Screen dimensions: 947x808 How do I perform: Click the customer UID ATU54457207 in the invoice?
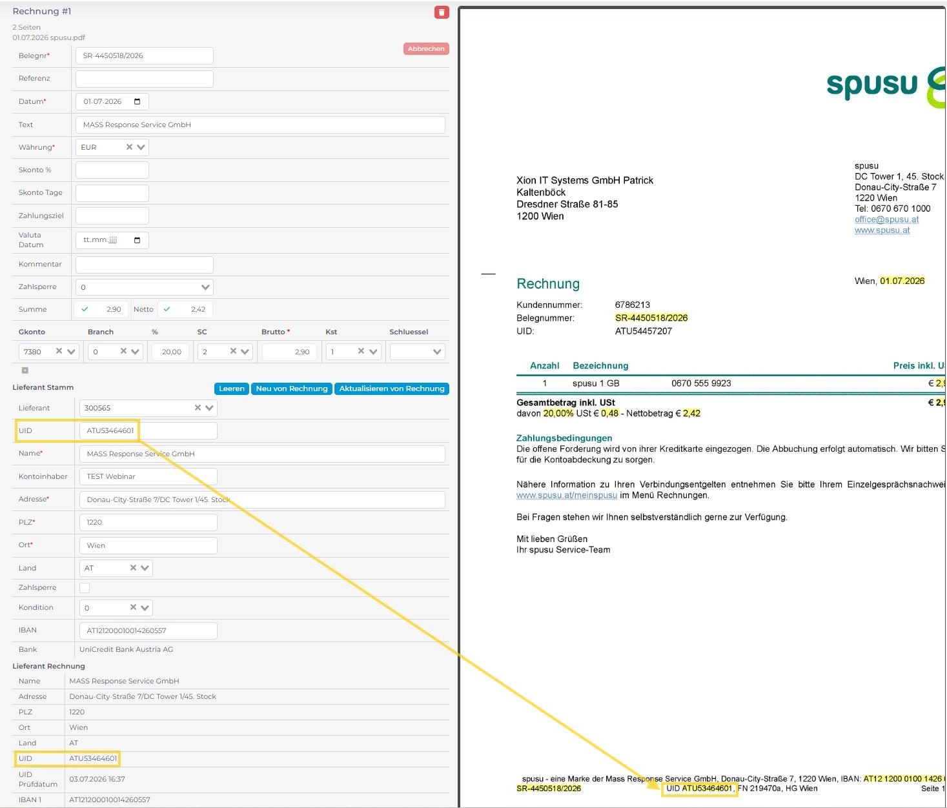(x=644, y=331)
